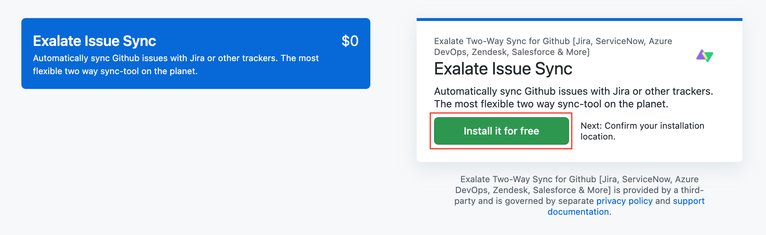Viewport: 766px width, 235px height.
Task: Open the privacy policy link
Action: point(624,201)
